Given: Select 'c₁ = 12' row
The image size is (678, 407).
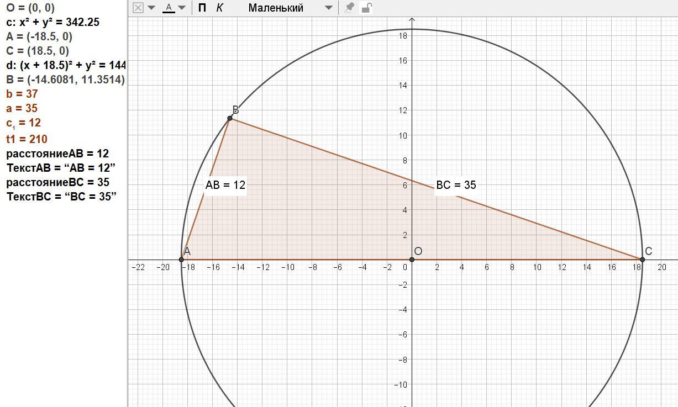Looking at the screenshot, I should pos(24,123).
